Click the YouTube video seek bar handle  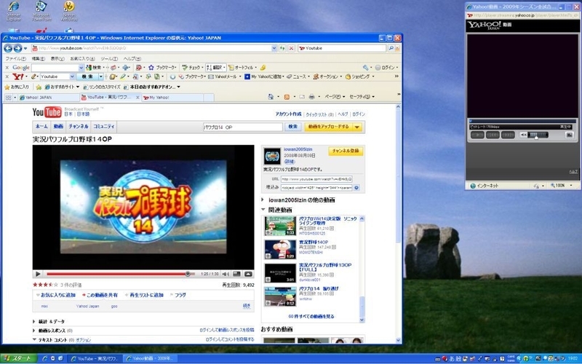(x=188, y=274)
